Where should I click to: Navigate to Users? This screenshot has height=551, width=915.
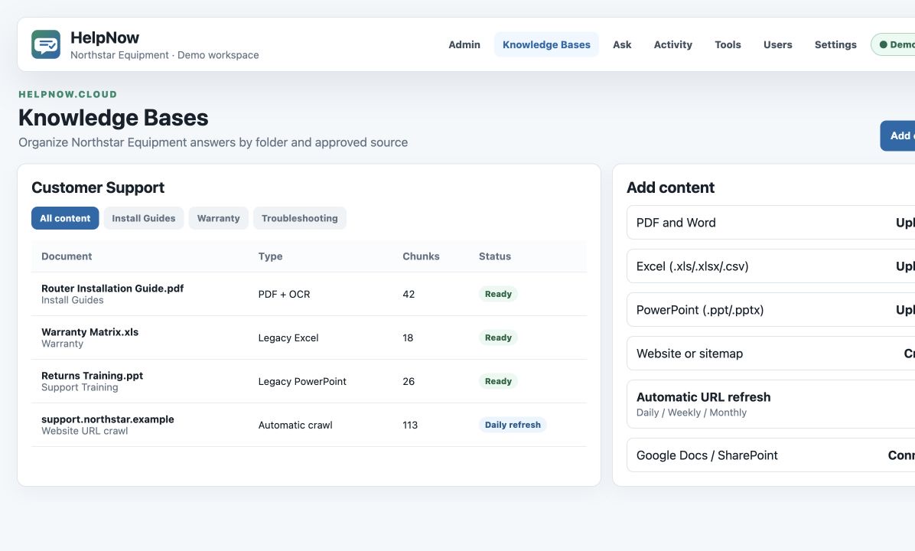(777, 44)
